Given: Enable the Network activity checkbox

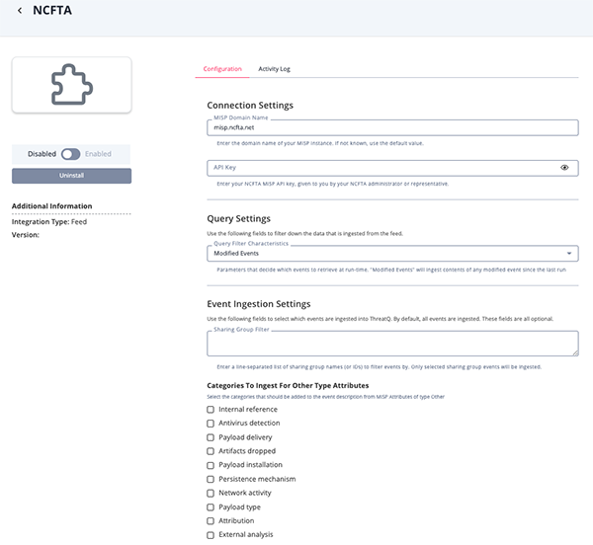Looking at the screenshot, I should [x=211, y=494].
